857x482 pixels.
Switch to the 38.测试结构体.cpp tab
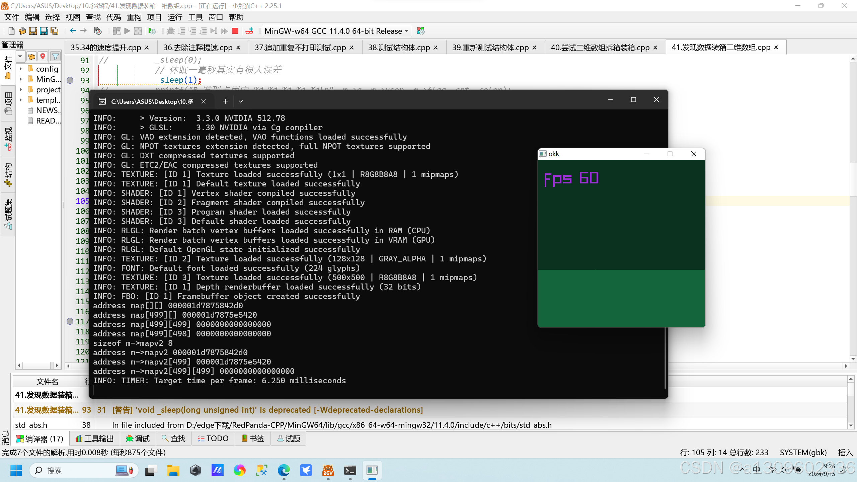pos(399,48)
